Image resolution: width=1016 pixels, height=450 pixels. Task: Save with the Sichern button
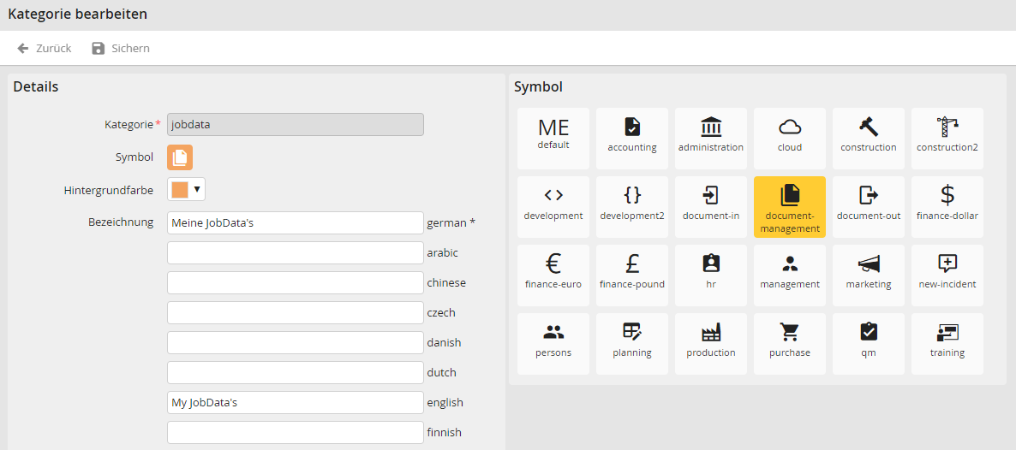[121, 49]
